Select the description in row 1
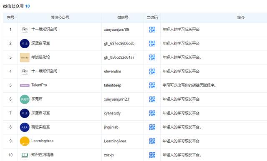The width and height of the screenshot is (267, 161). (x=181, y=30)
